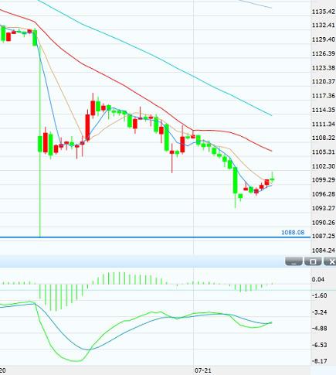Click the 1135.42 price axis label
The height and width of the screenshot is (375, 336).
point(324,12)
